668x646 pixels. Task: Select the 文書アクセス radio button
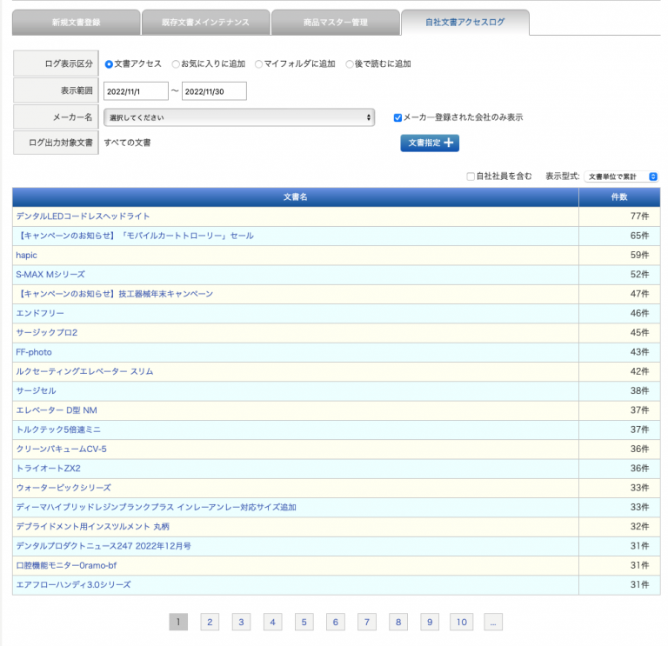point(109,64)
